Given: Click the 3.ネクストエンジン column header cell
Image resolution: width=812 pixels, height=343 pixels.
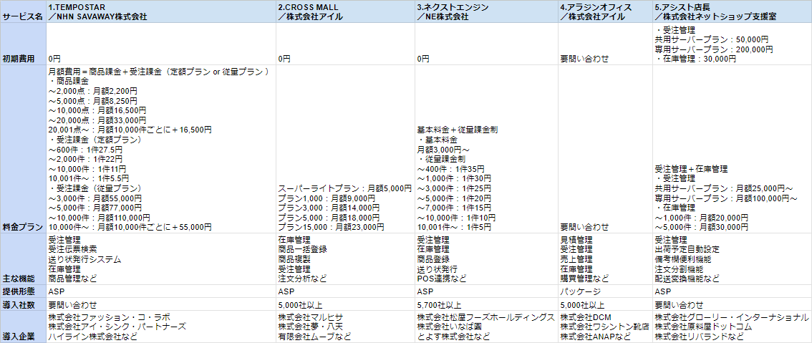Looking at the screenshot, I should coord(487,11).
